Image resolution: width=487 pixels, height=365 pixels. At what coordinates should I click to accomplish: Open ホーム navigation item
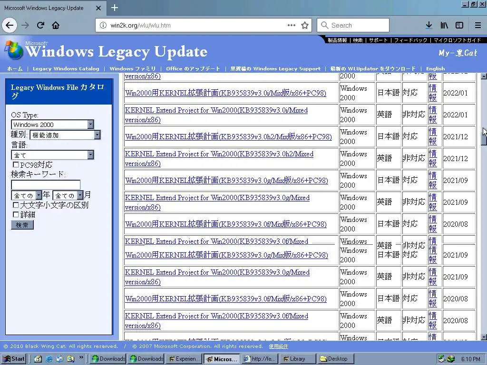(x=15, y=68)
